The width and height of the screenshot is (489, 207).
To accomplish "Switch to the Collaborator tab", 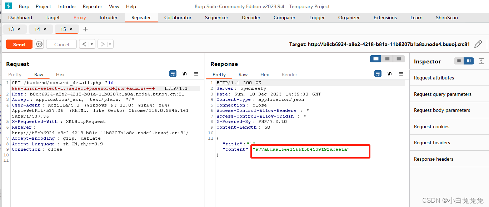I will tap(178, 17).
